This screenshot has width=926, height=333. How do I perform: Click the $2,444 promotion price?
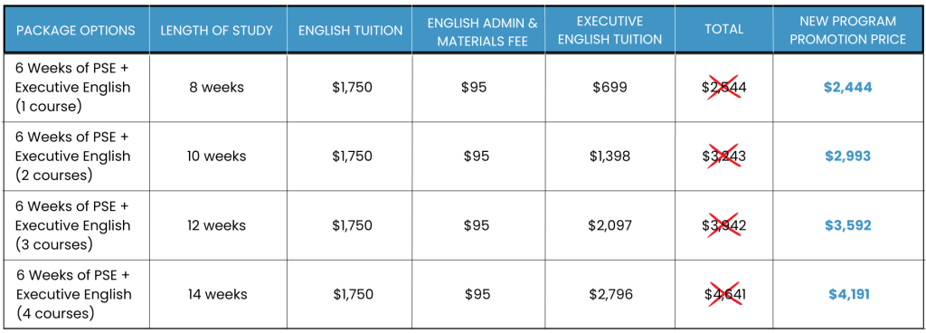click(848, 88)
